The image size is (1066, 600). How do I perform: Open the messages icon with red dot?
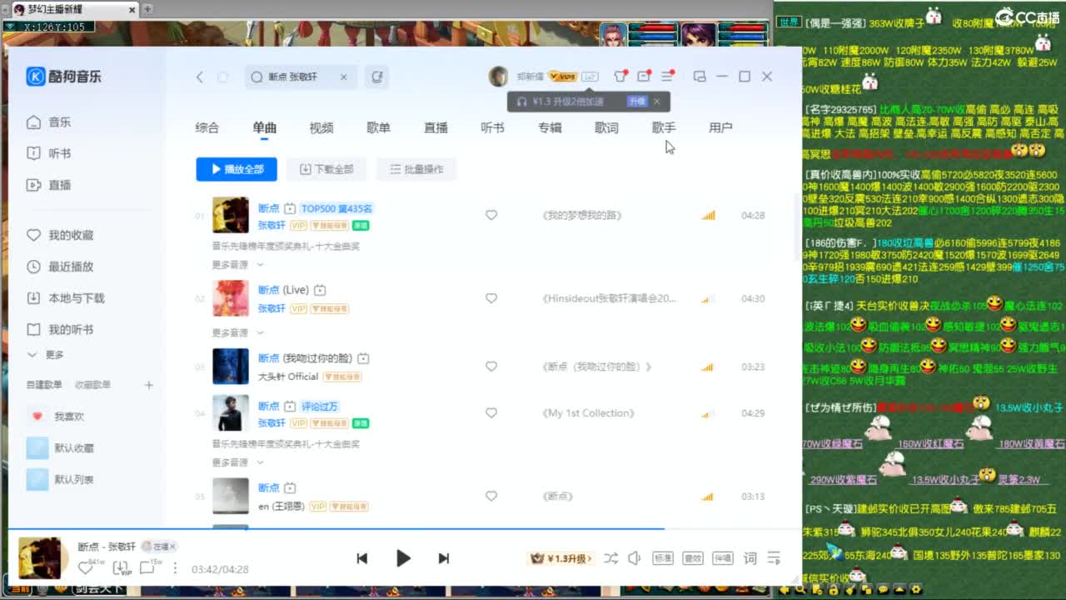point(644,76)
